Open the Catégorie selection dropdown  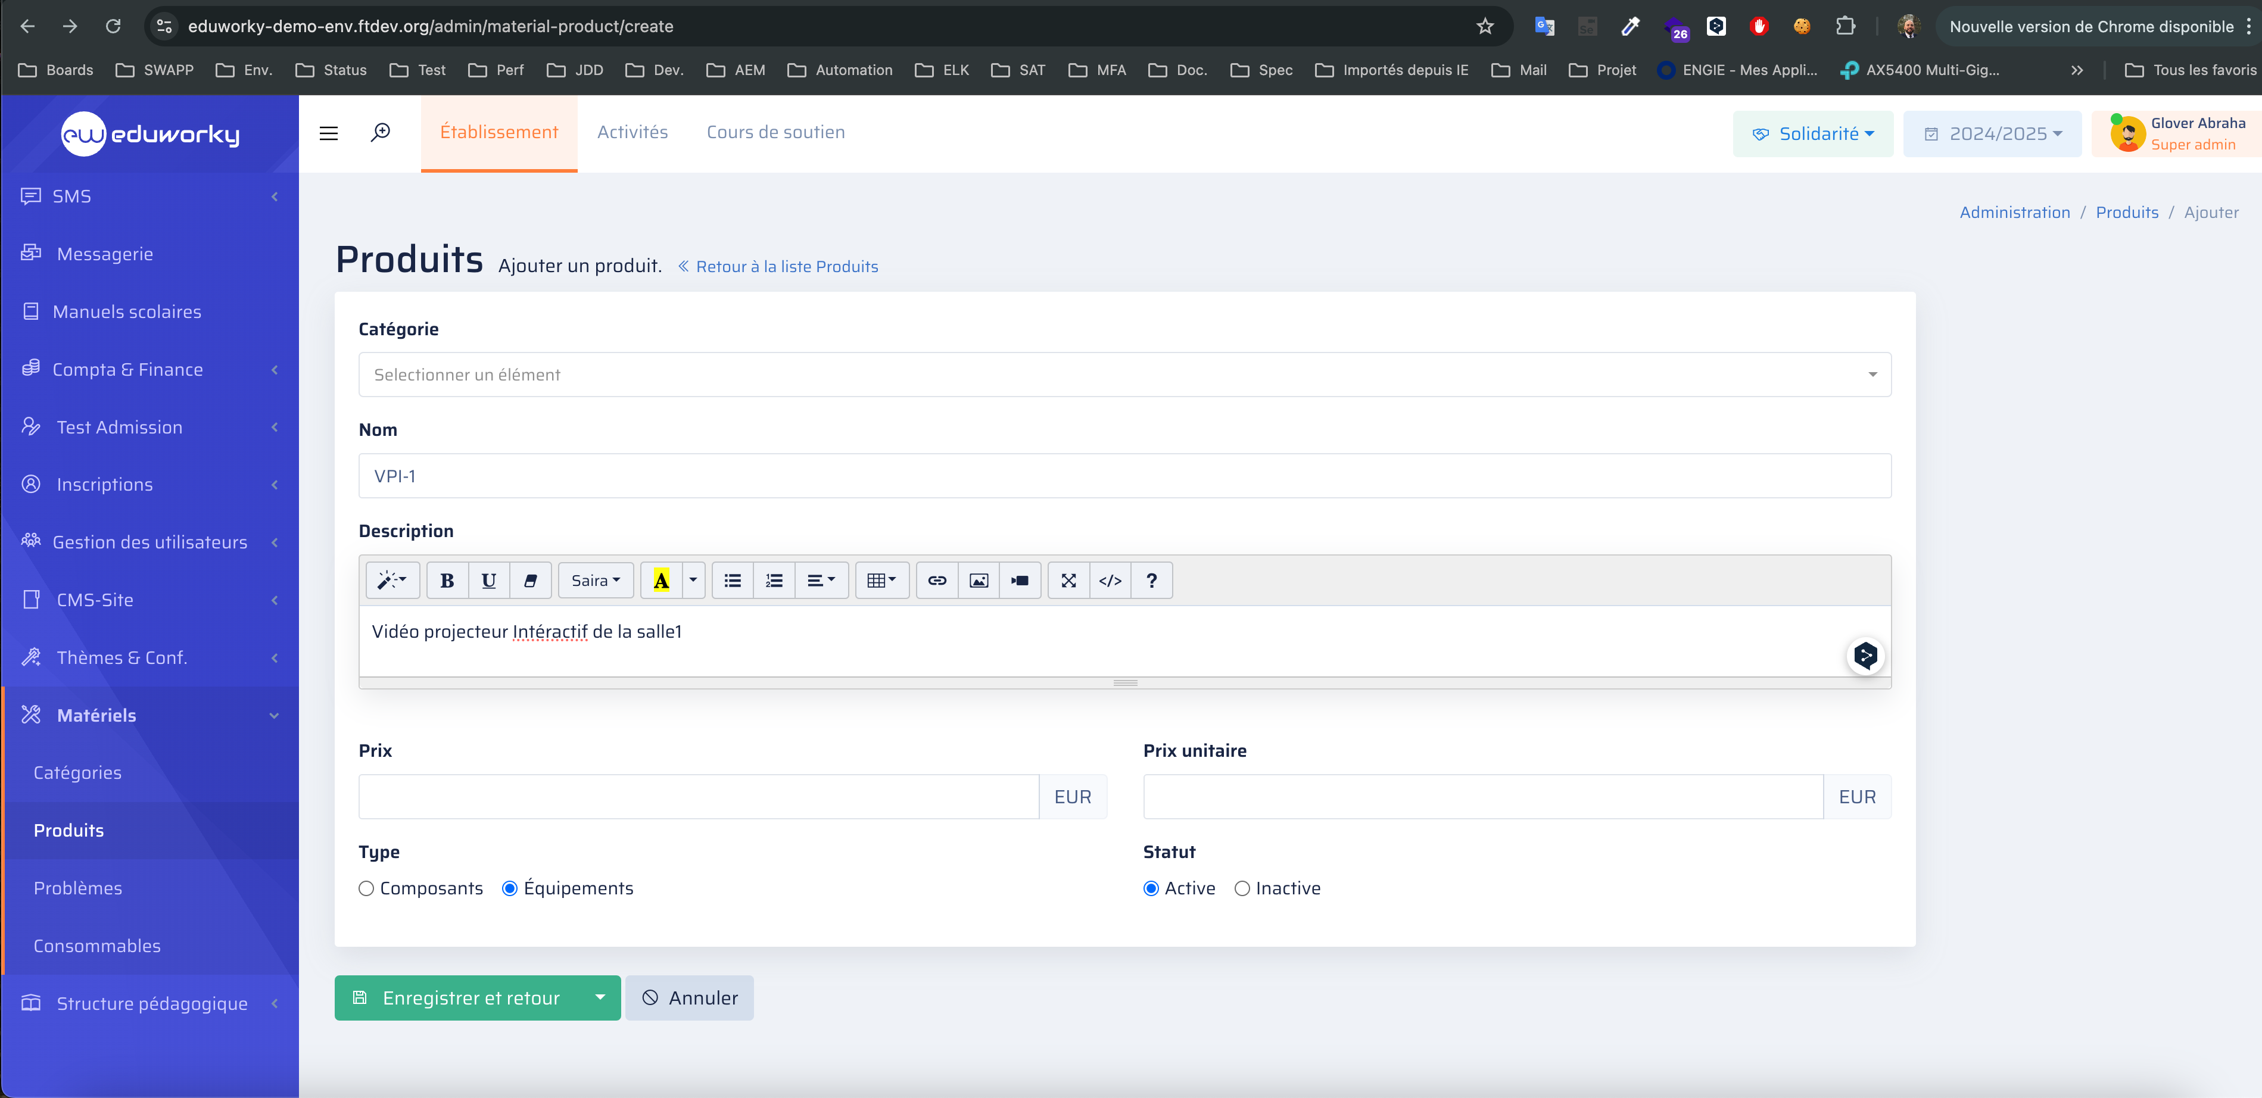tap(1124, 375)
